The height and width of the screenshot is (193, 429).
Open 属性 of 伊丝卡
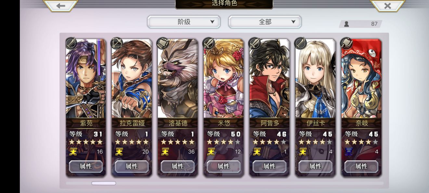(x=315, y=166)
